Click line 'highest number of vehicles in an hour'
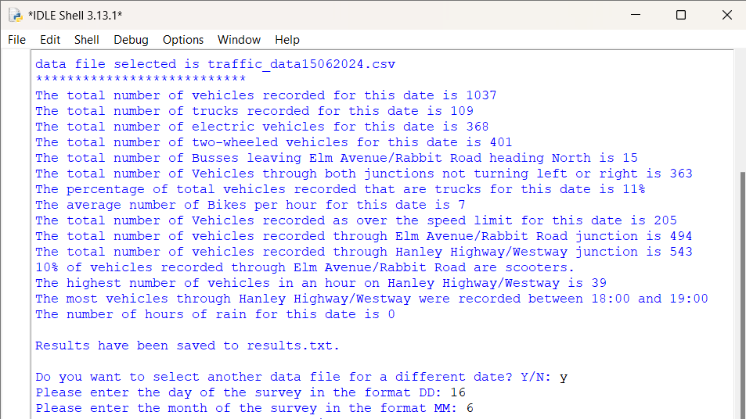The width and height of the screenshot is (746, 419). [321, 283]
